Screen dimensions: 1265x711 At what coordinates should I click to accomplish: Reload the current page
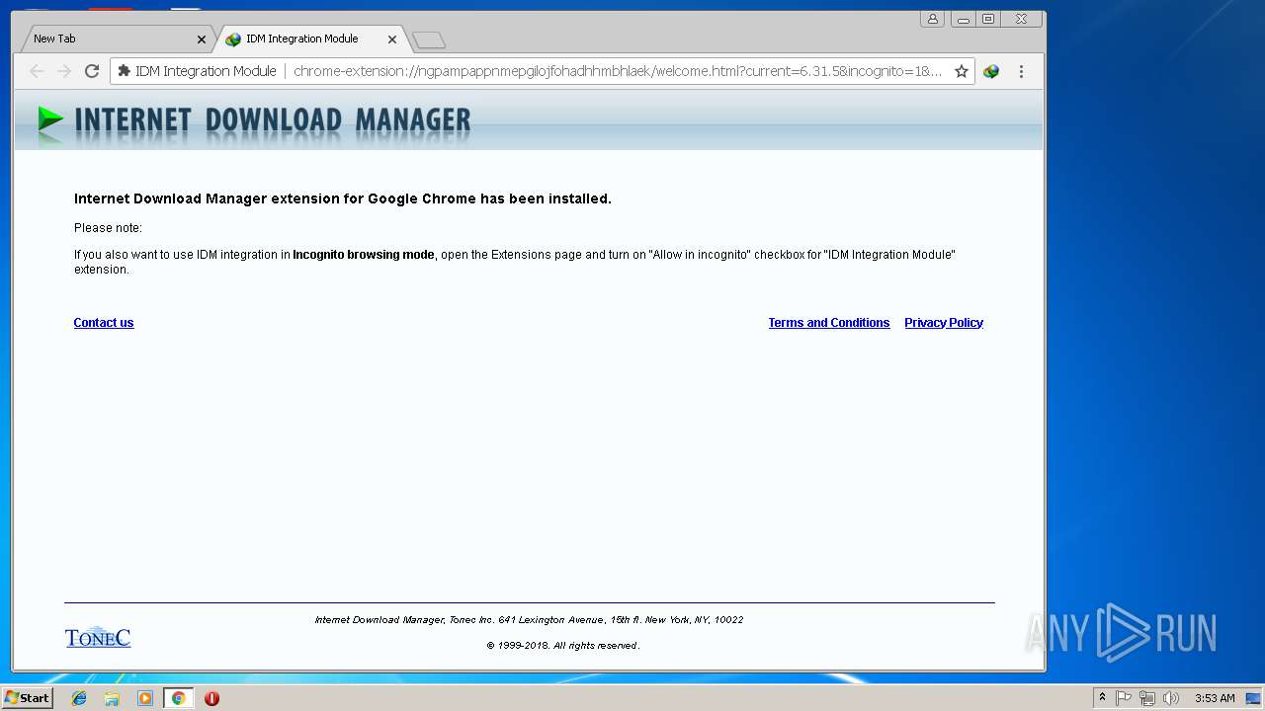92,71
